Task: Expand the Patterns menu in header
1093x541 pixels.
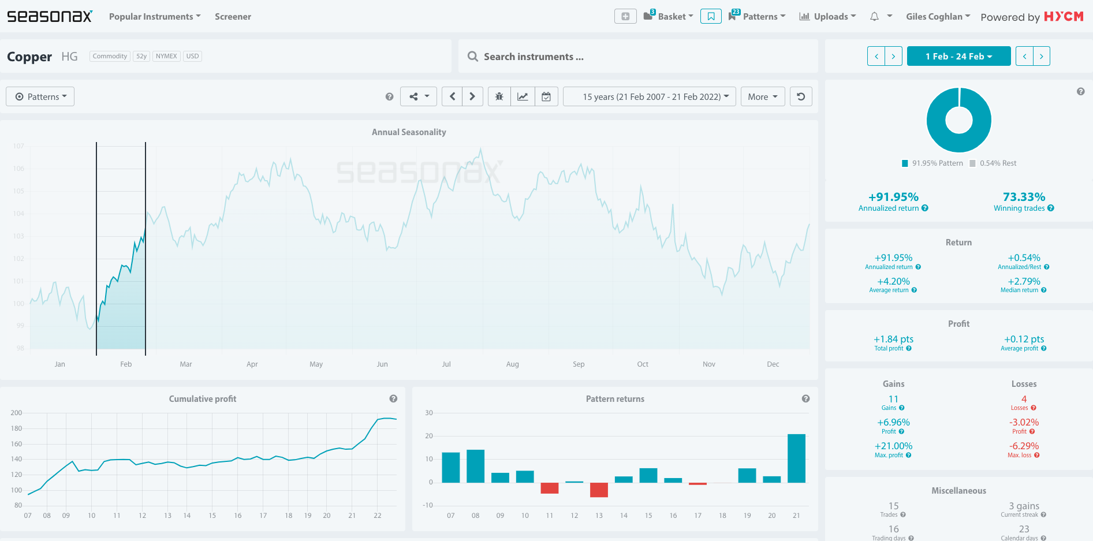Action: (x=757, y=17)
